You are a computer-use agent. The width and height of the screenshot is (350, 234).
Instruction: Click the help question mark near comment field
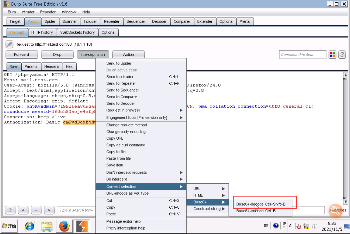[x=342, y=55]
